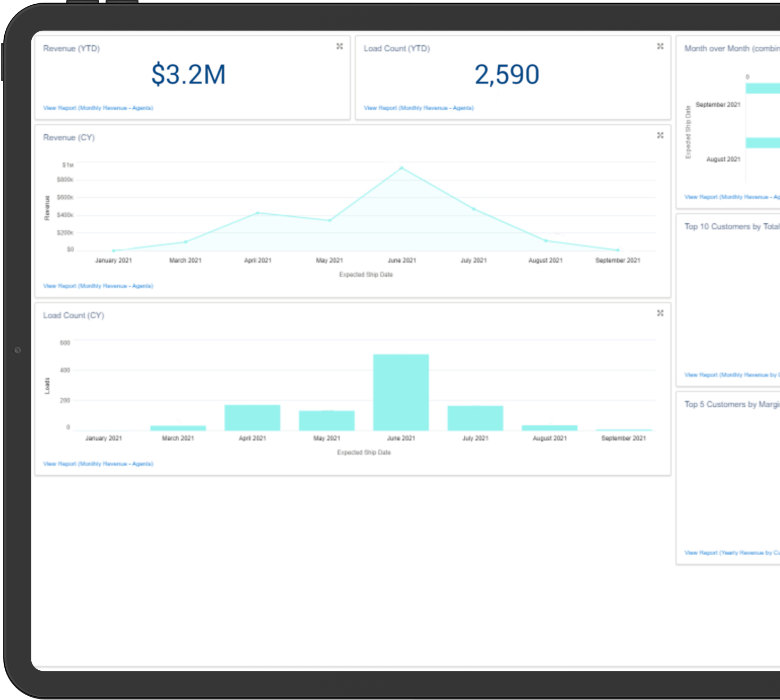The width and height of the screenshot is (780, 700).
Task: Click the $3.2M revenue total figure
Action: (x=188, y=75)
